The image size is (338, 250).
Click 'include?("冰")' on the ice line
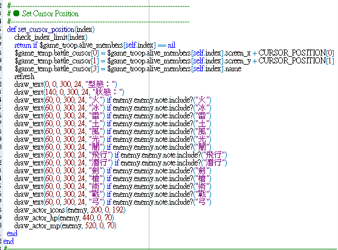[190, 107]
